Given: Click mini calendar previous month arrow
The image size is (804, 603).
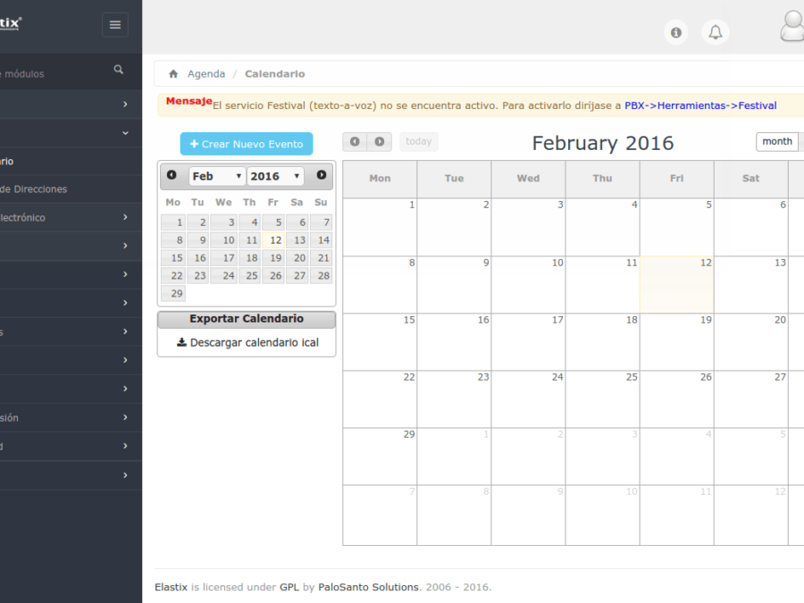Looking at the screenshot, I should (172, 176).
